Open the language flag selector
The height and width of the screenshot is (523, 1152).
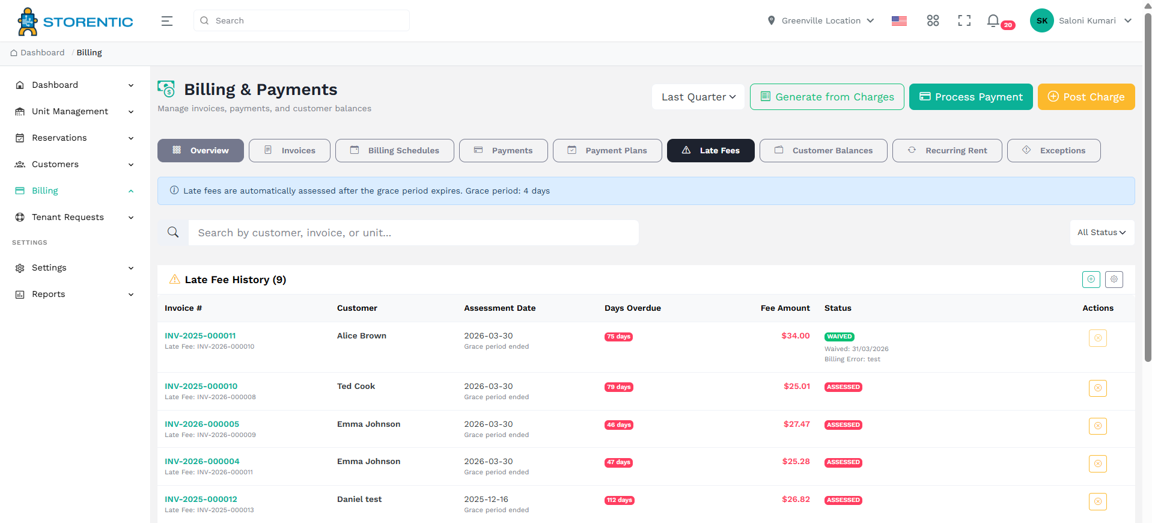[899, 21]
